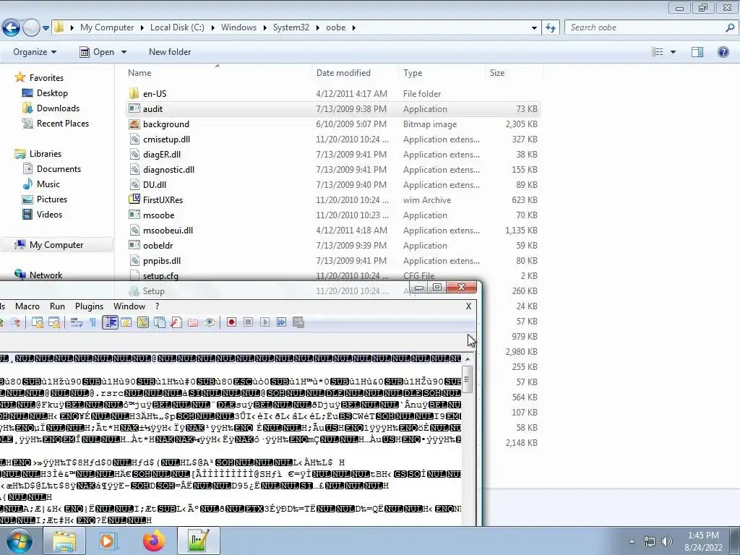The width and height of the screenshot is (740, 555).
Task: Run macro multiple times icon
Action: (281, 322)
